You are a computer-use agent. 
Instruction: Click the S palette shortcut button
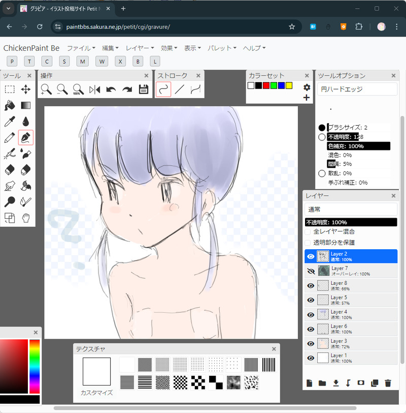pyautogui.click(x=64, y=62)
